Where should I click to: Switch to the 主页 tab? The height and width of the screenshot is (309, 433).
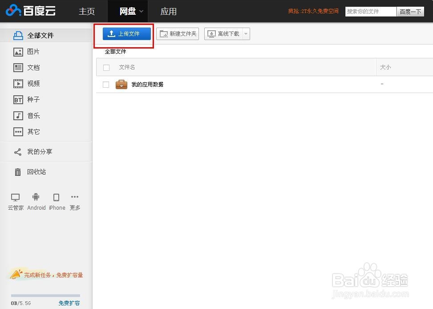point(86,11)
